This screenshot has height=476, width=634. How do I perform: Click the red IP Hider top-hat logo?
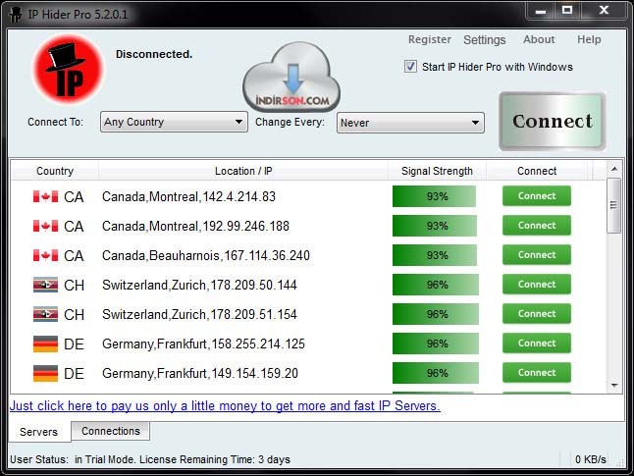point(68,69)
